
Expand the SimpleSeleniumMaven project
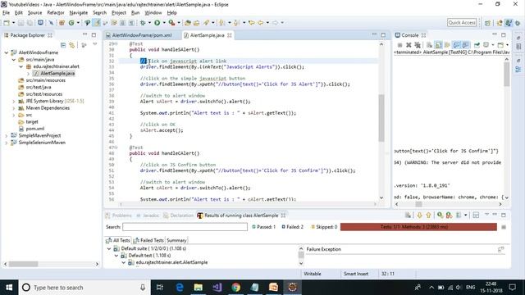click(7, 143)
